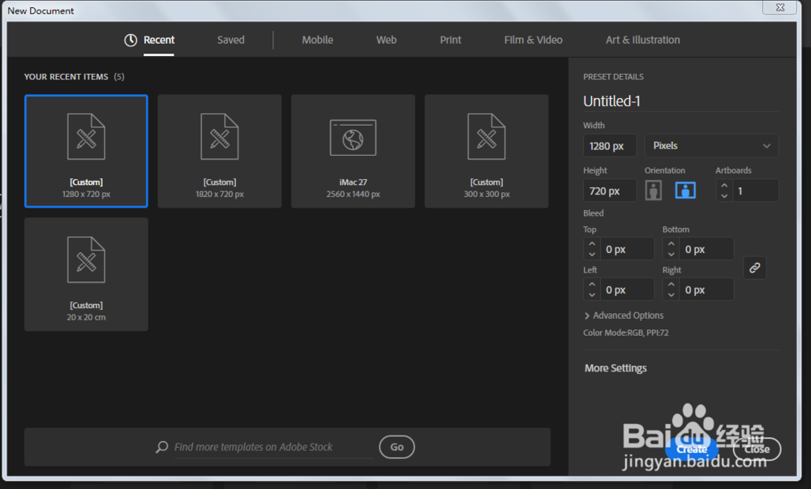This screenshot has height=489, width=811.
Task: Click the Go button
Action: (397, 447)
